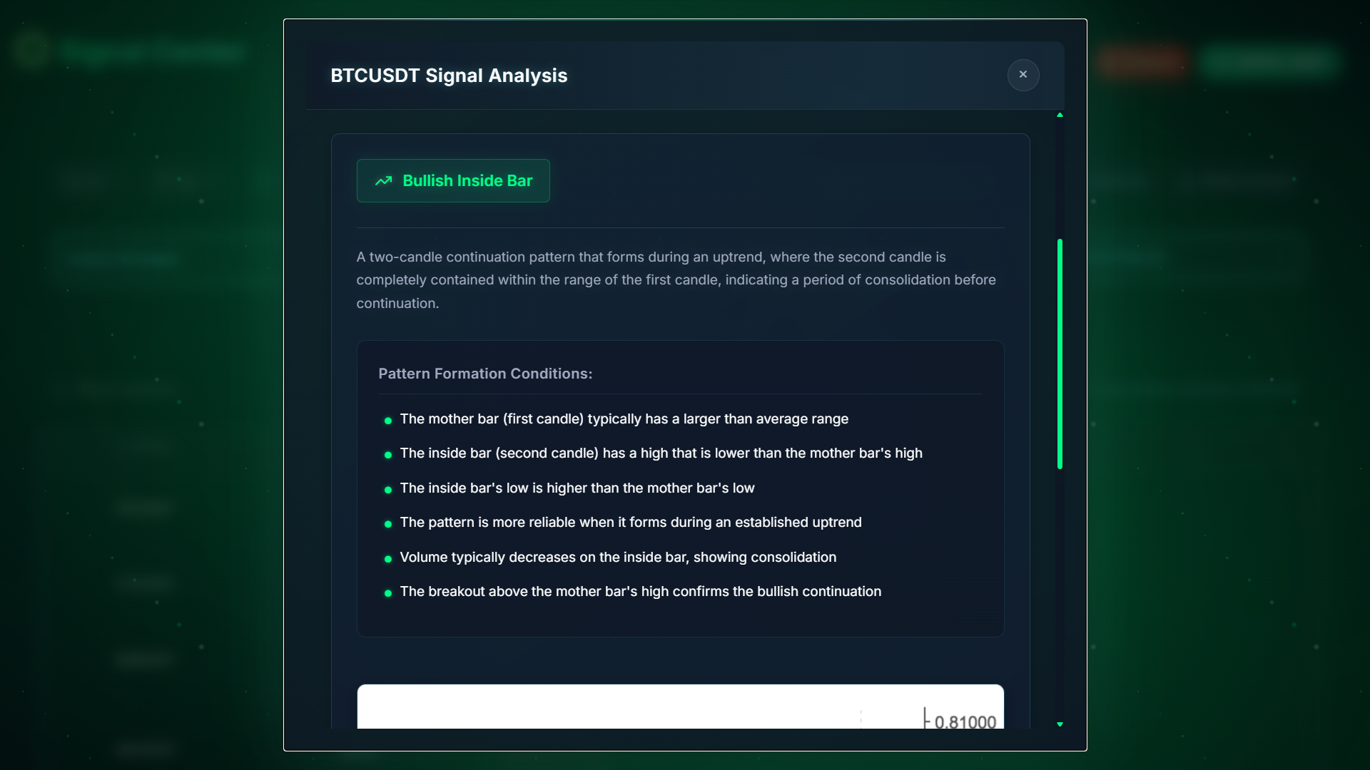Collapse the Pattern Formation Conditions section
Image resolution: width=1370 pixels, height=770 pixels.
click(485, 374)
